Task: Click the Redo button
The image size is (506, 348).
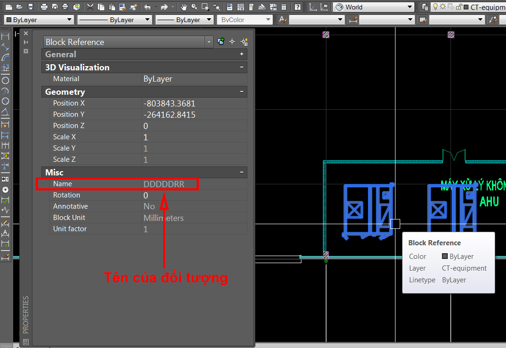Action: point(165,7)
